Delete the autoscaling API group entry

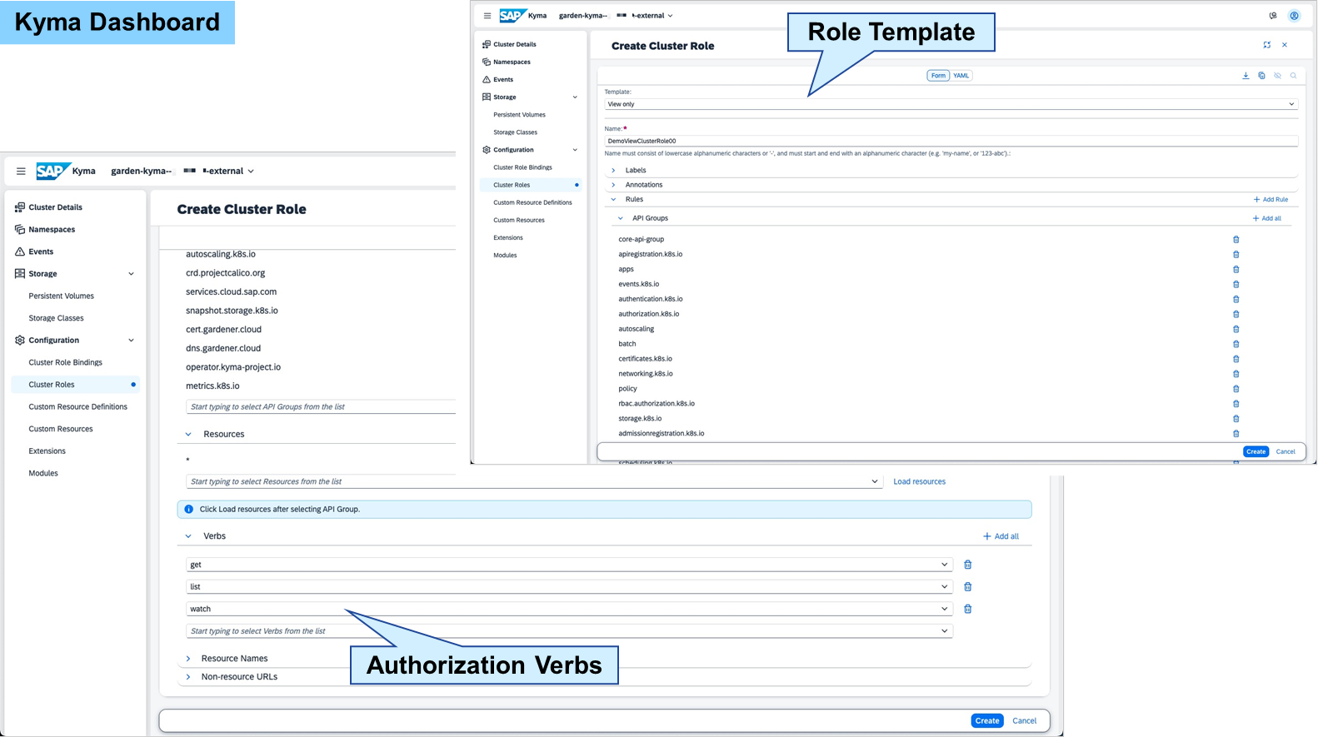click(x=1236, y=329)
